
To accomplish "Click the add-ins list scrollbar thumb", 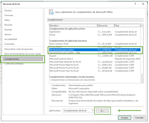I will [x=142, y=51].
